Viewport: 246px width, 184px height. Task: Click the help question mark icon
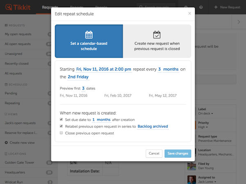(x=201, y=7)
